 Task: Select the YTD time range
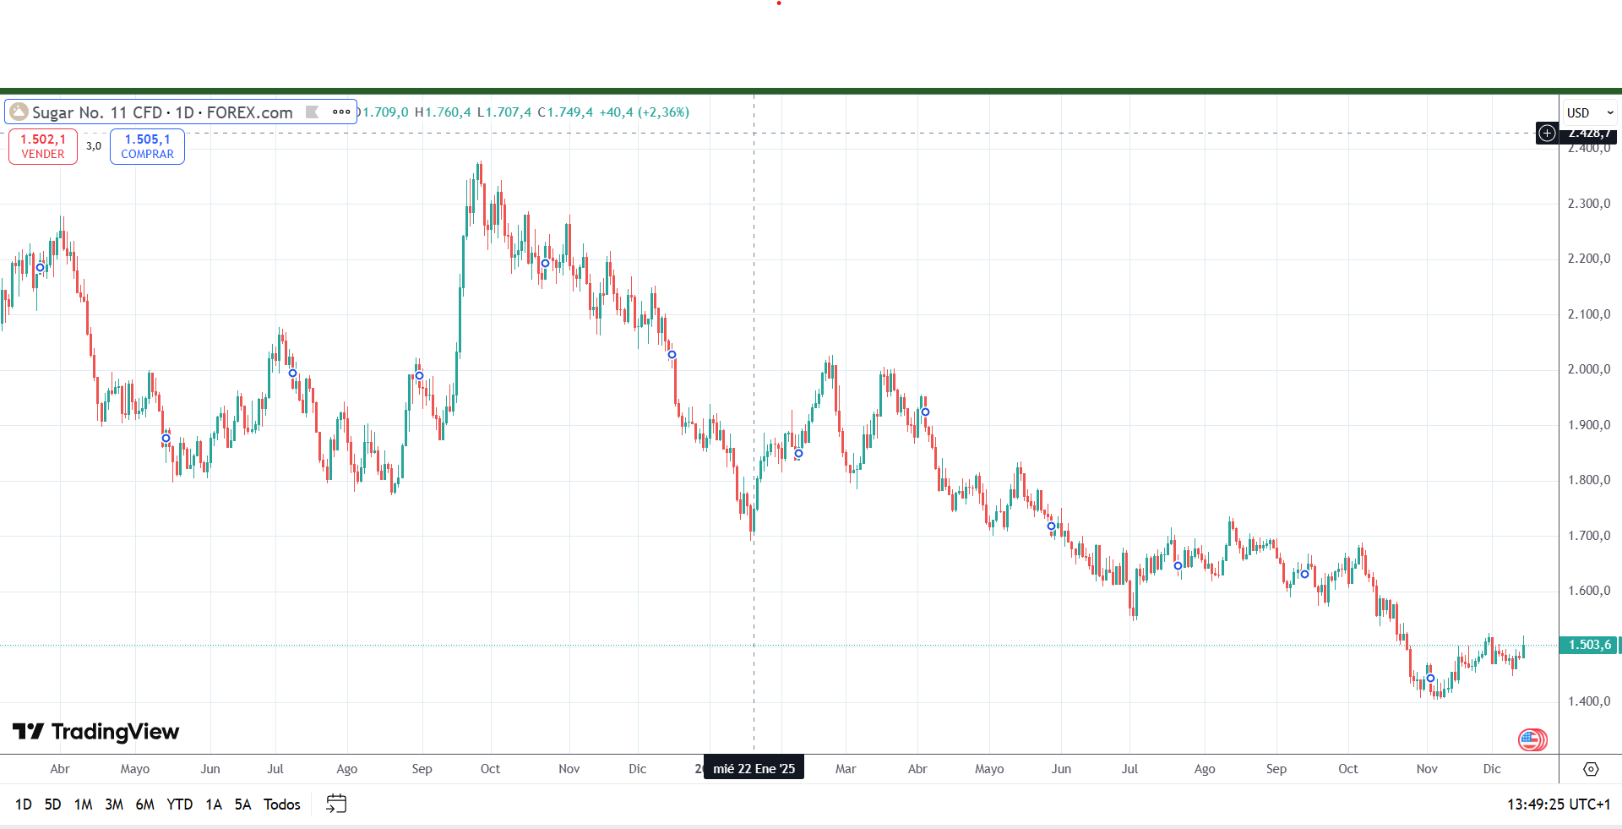tap(179, 804)
